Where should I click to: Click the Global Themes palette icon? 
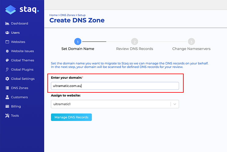coord(7,60)
